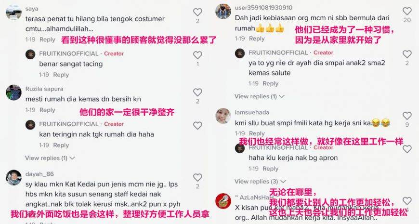Reply to Ruzila sapura's comment
This screenshot has height=224, width=419.
(47, 110)
